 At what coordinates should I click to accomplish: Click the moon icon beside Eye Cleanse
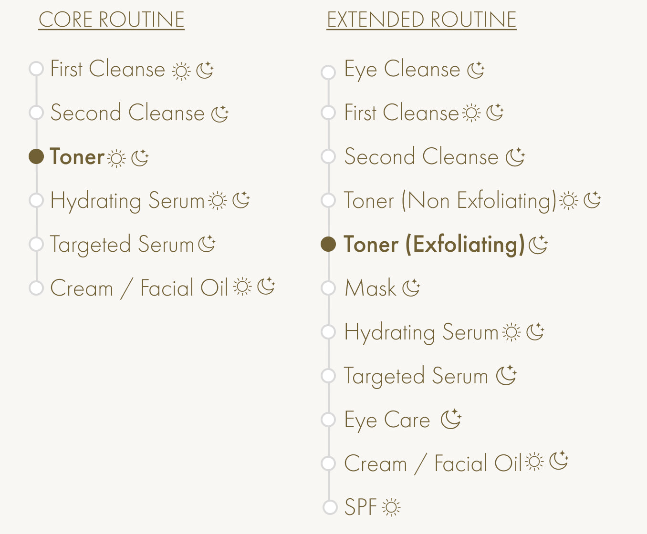tap(476, 70)
